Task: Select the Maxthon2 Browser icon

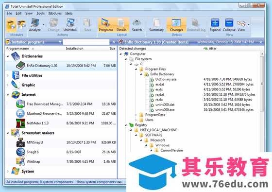Action: pos(20,114)
